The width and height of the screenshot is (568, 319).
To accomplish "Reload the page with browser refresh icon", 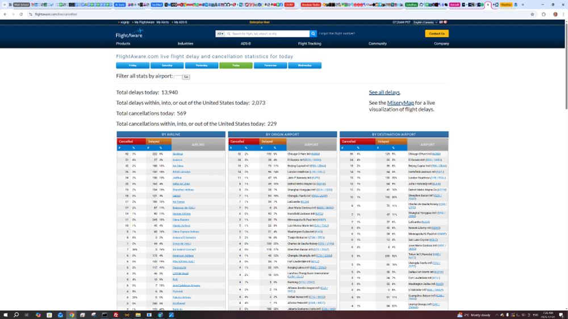I will coord(21,14).
